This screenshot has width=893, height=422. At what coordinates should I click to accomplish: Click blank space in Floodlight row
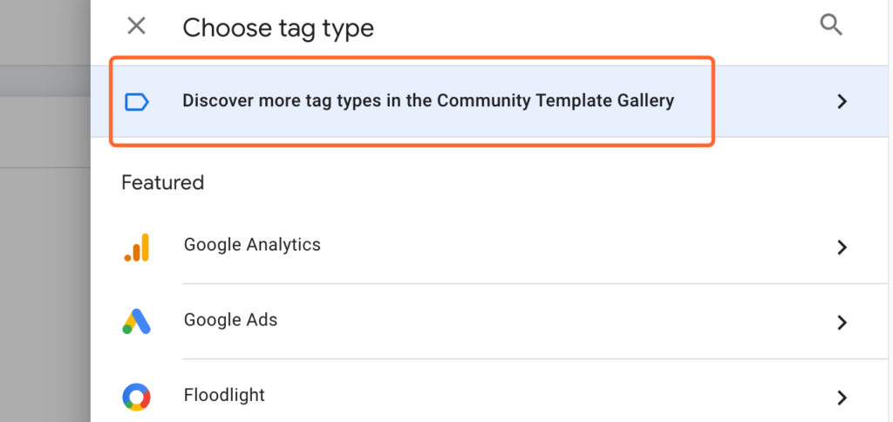click(x=569, y=397)
